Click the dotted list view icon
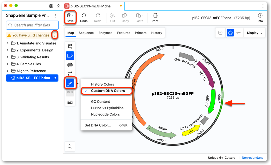271x165 pixels. [x=70, y=101]
